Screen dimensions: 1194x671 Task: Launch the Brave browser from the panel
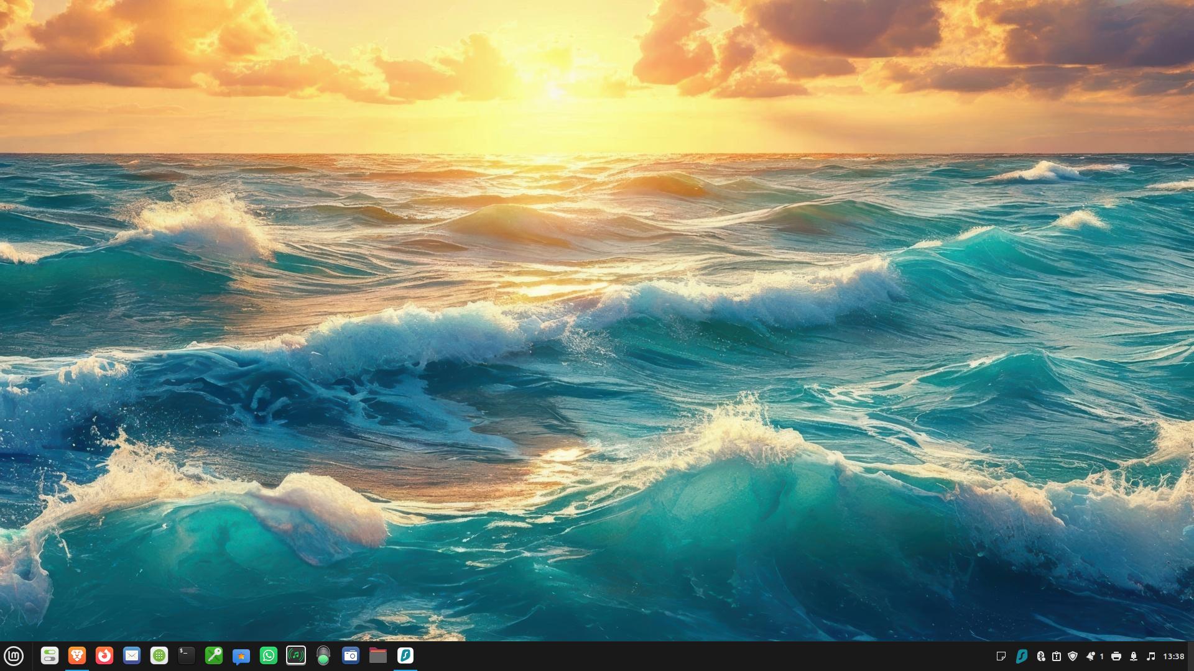[x=77, y=656]
